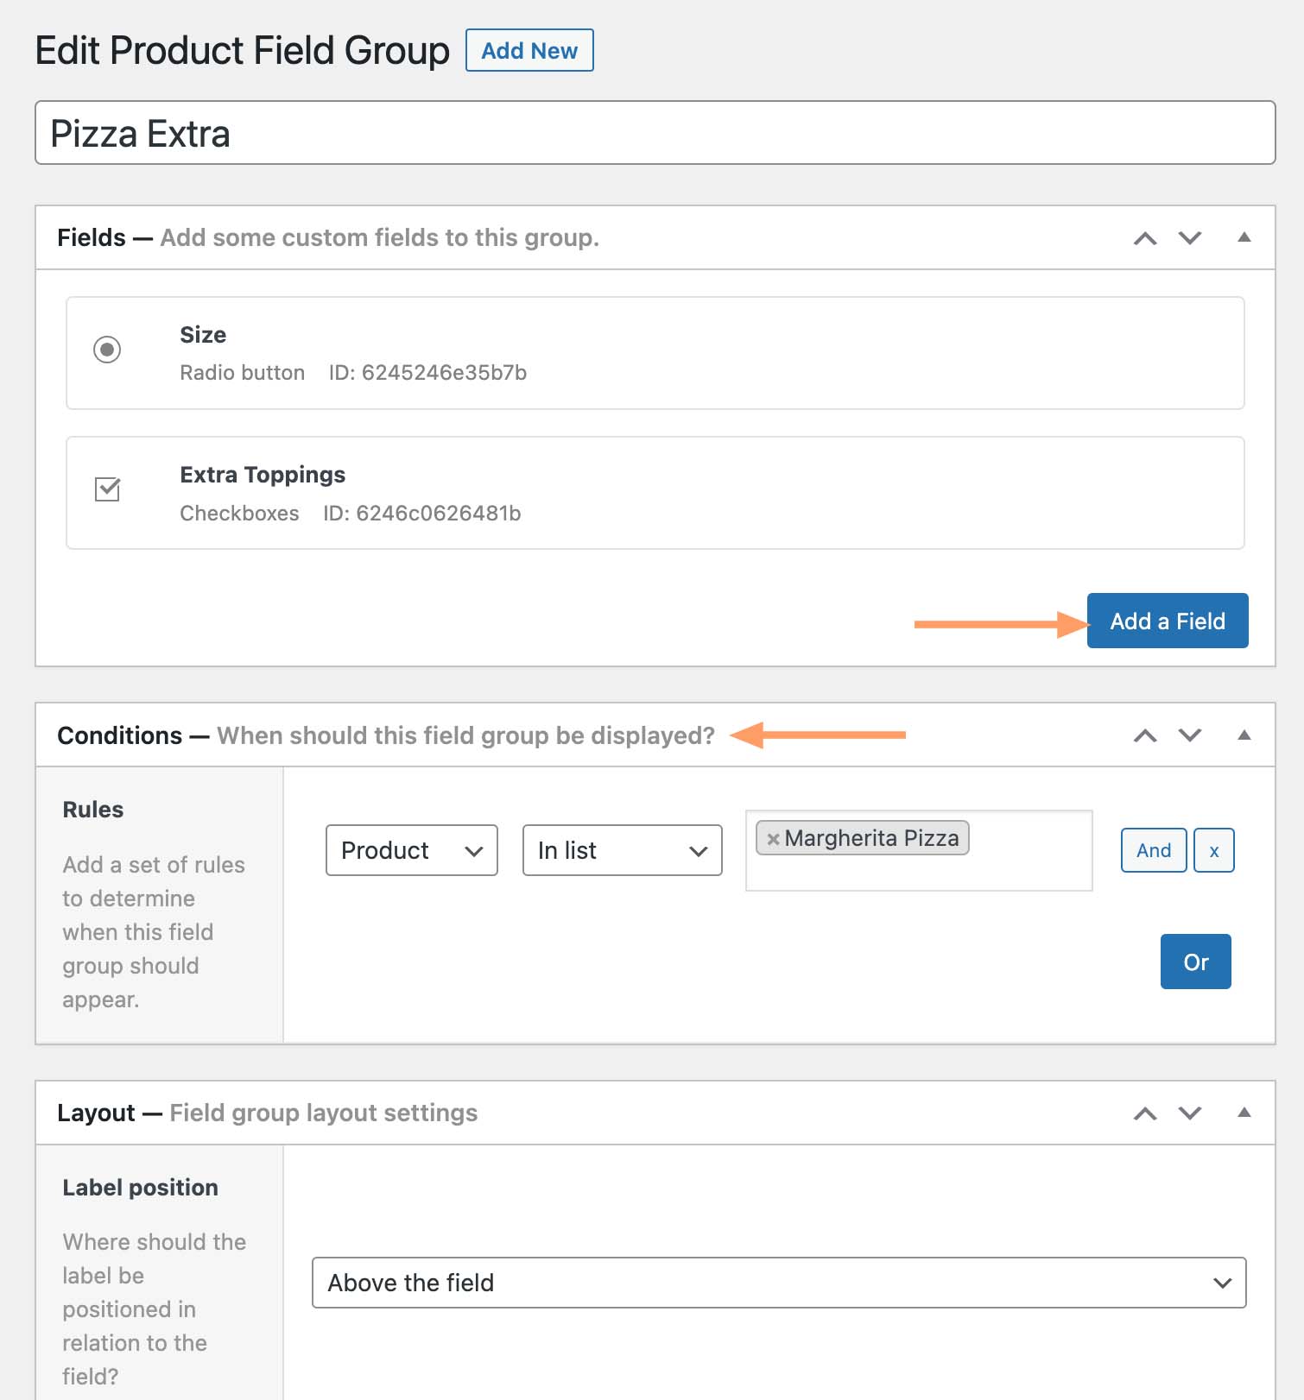
Task: Click the Or button
Action: click(x=1196, y=962)
